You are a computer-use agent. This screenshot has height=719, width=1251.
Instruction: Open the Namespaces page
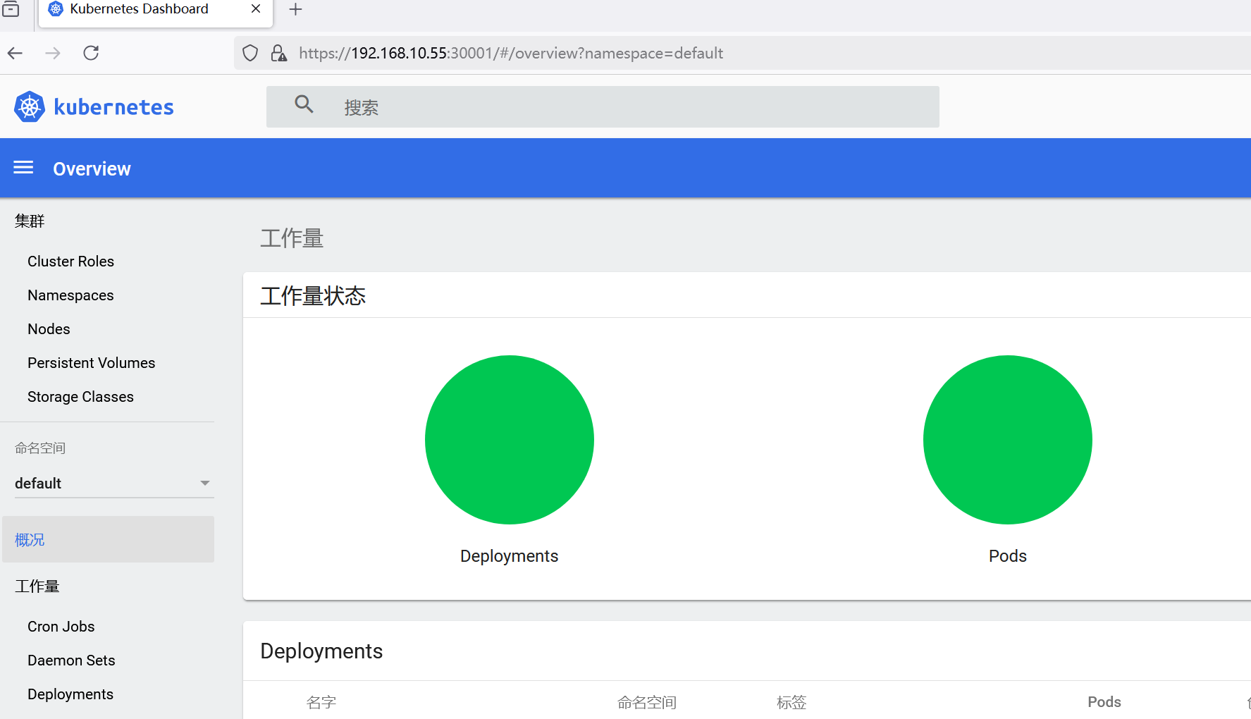coord(70,295)
